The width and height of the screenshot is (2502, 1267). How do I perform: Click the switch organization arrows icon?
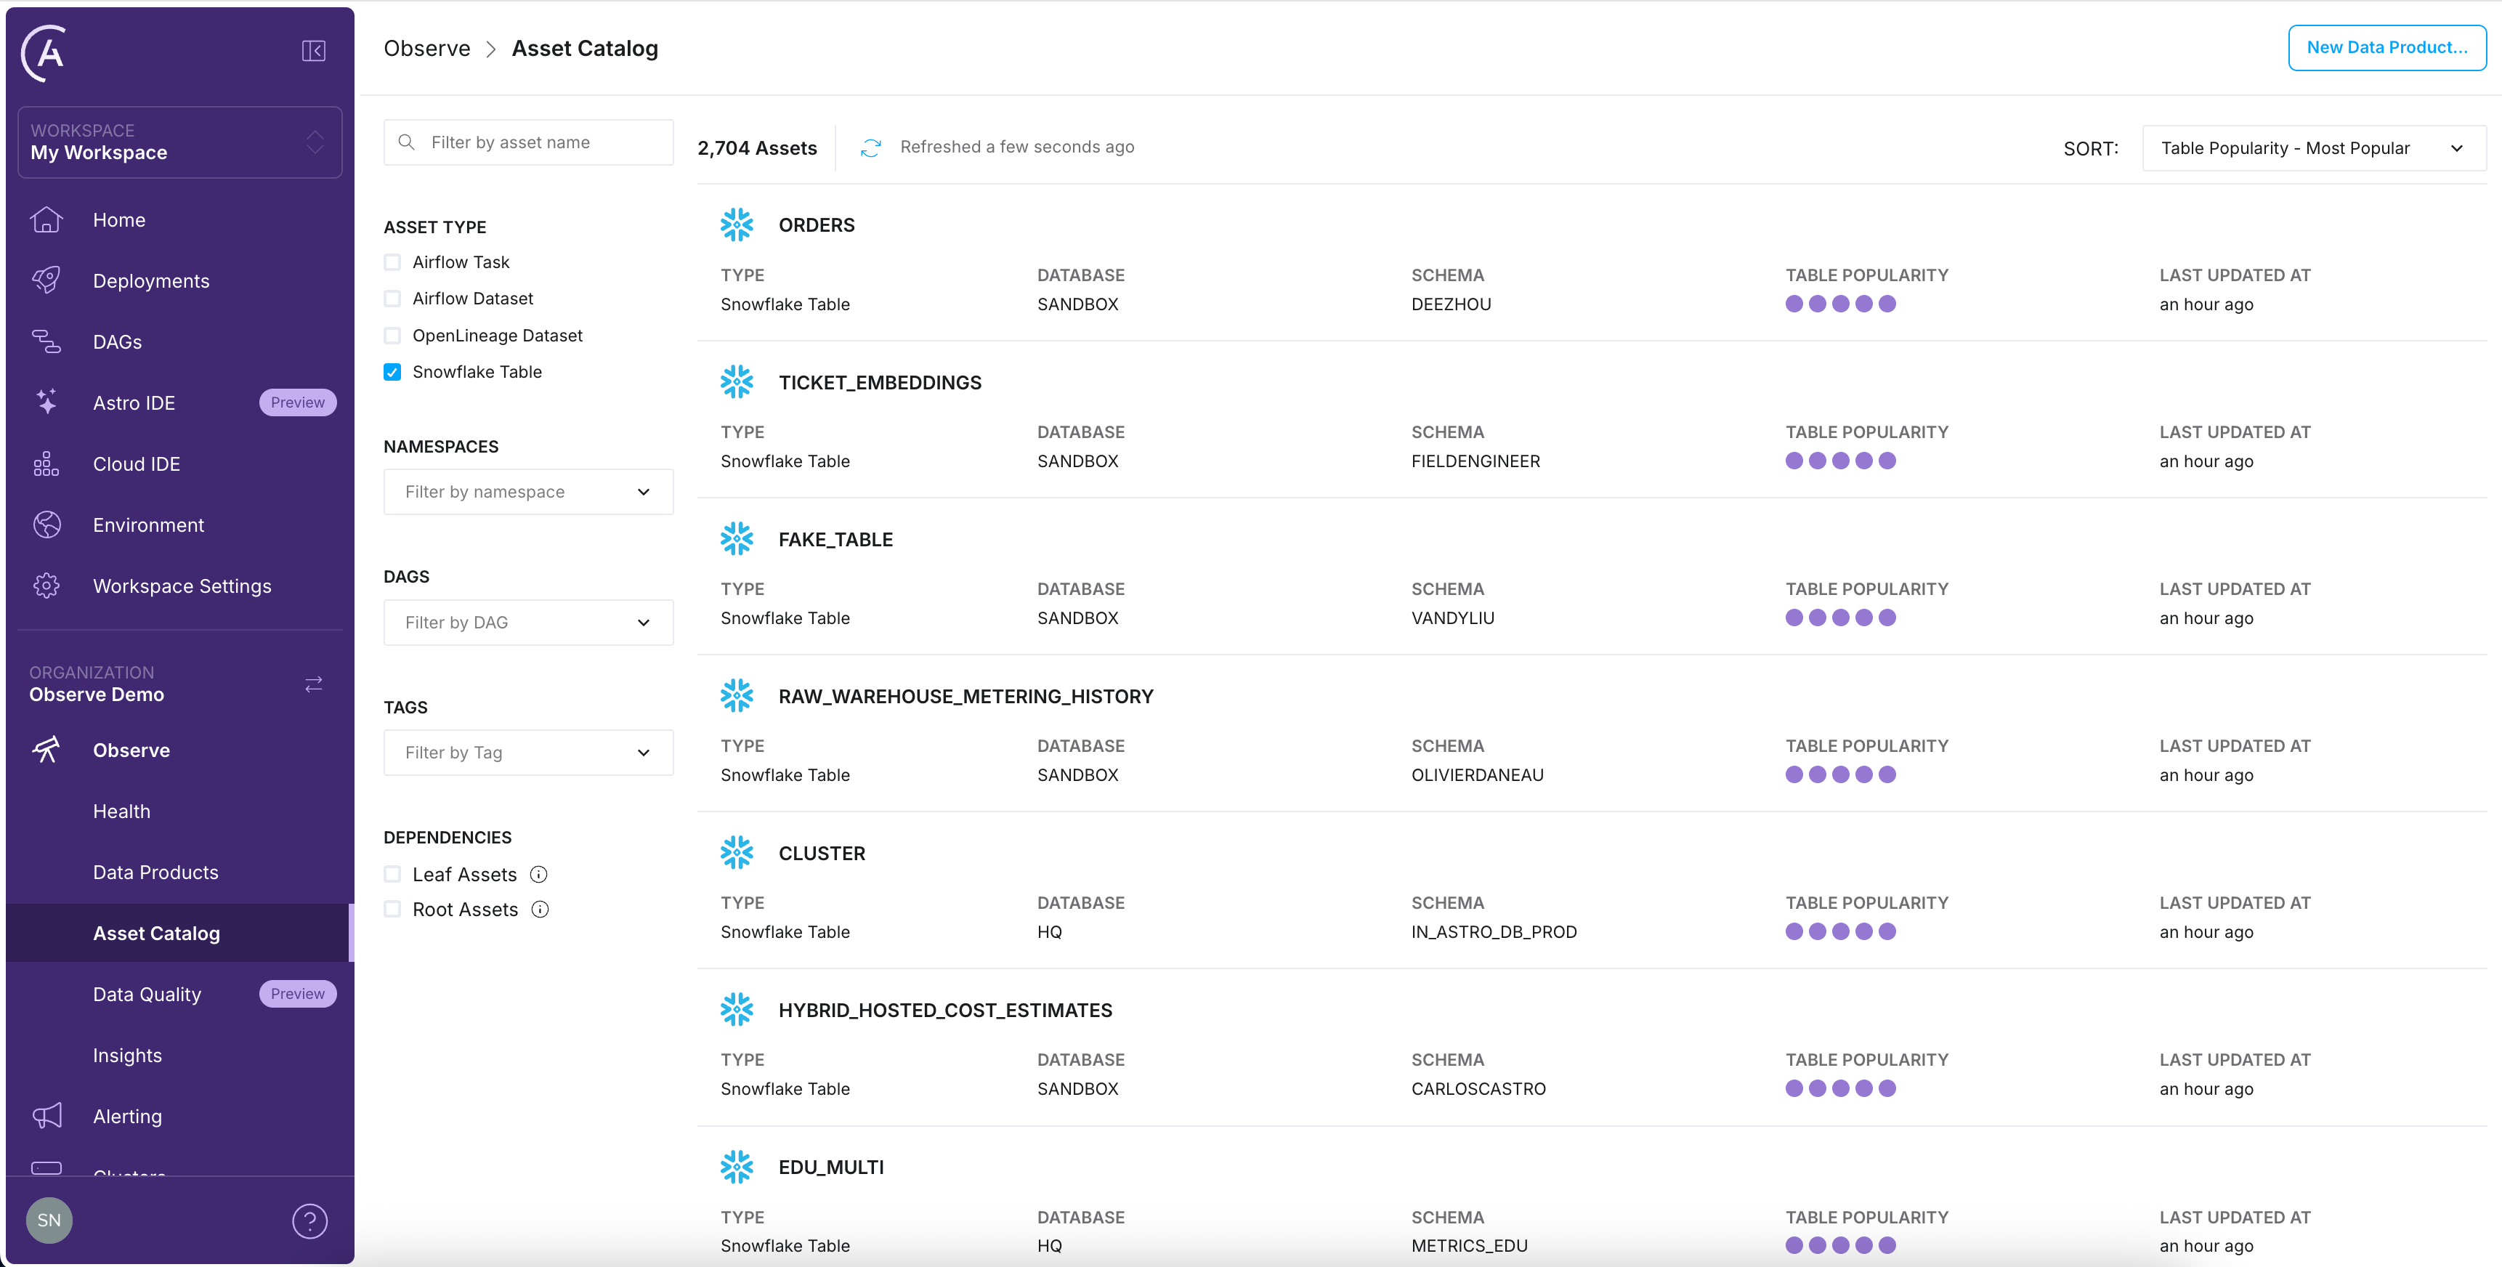click(x=312, y=684)
